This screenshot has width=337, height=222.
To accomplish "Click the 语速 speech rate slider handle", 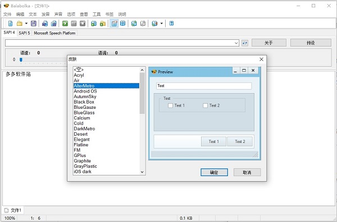I will point(21,59).
